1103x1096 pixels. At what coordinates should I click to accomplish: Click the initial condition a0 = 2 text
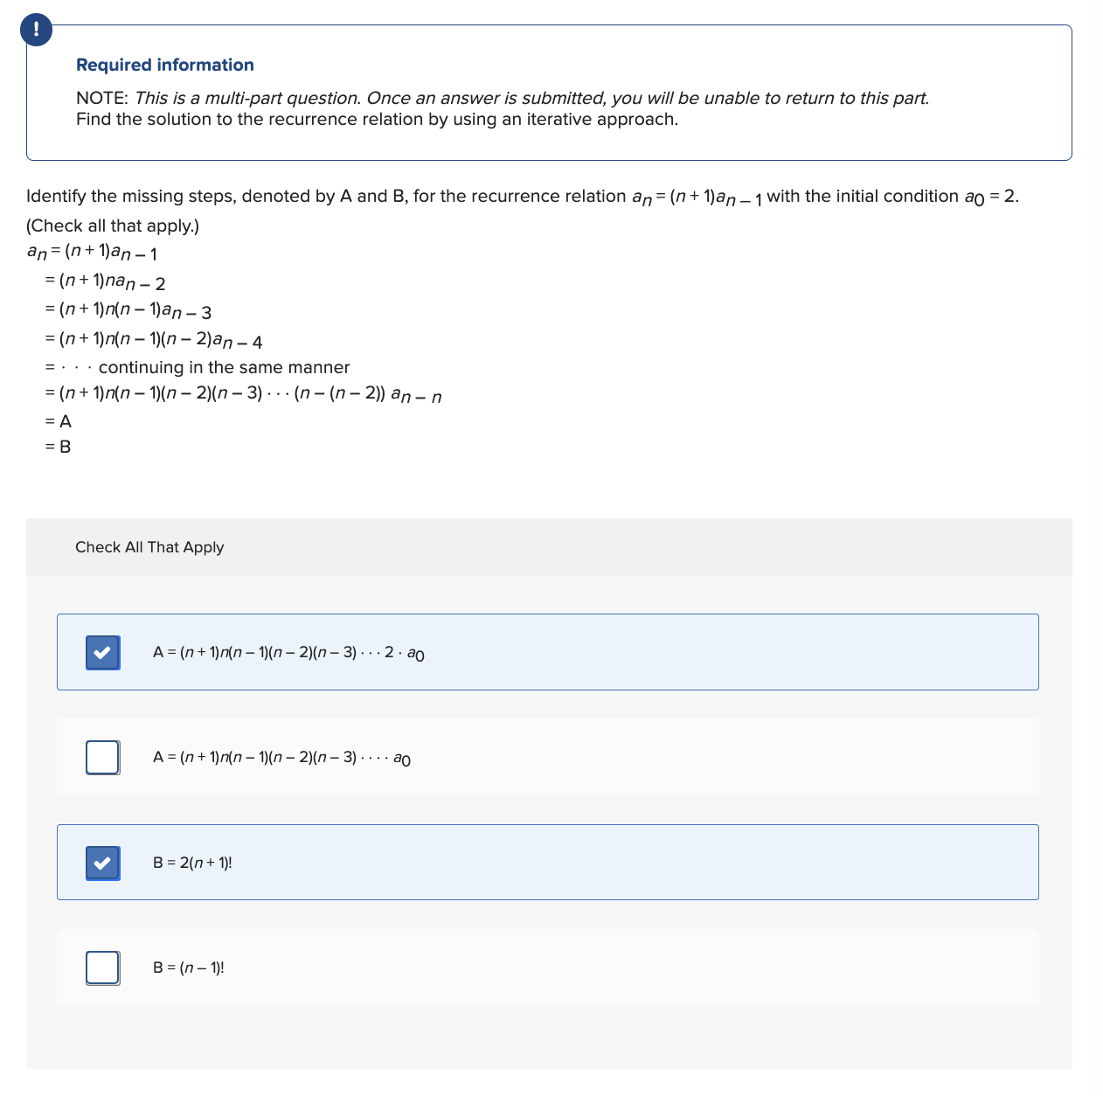[989, 196]
